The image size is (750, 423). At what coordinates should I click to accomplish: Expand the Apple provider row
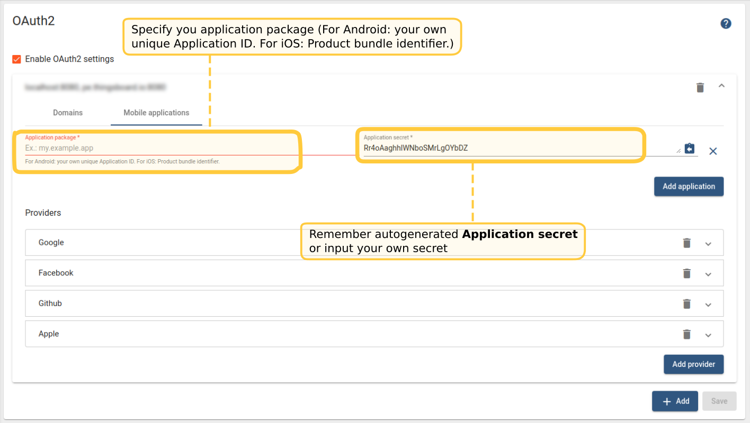tap(708, 335)
